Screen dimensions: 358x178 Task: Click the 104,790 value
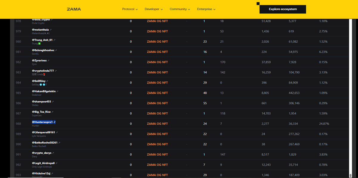click(294, 72)
